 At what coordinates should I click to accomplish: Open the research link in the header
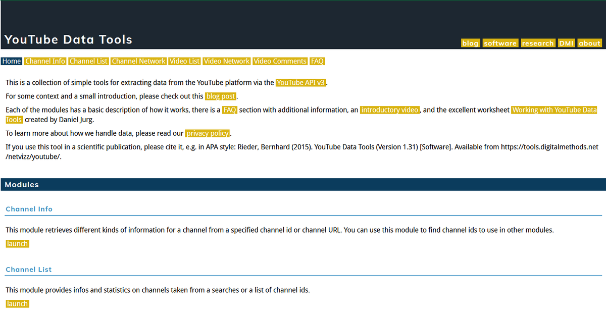coord(538,43)
